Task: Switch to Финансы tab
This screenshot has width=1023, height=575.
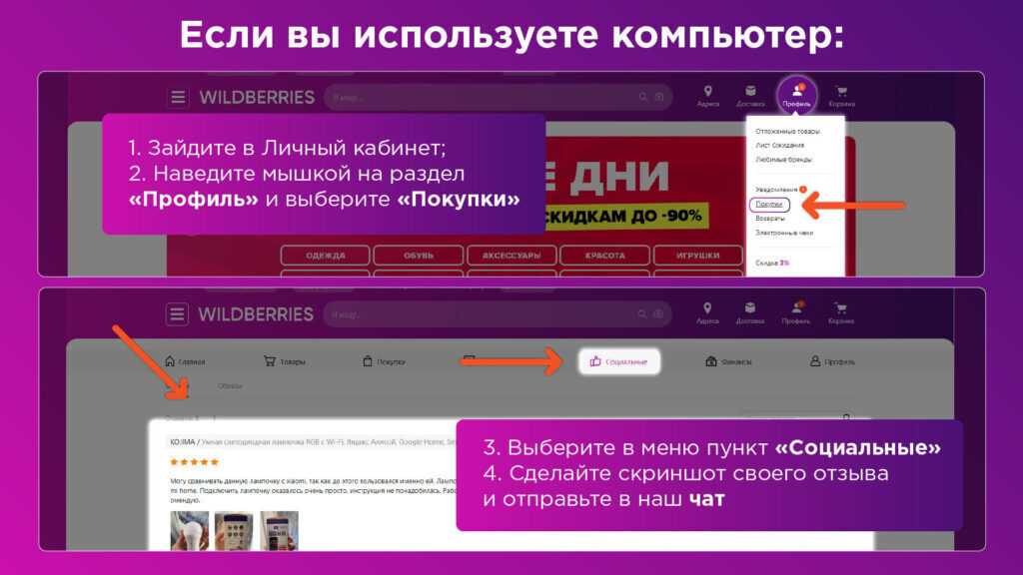Action: point(728,361)
